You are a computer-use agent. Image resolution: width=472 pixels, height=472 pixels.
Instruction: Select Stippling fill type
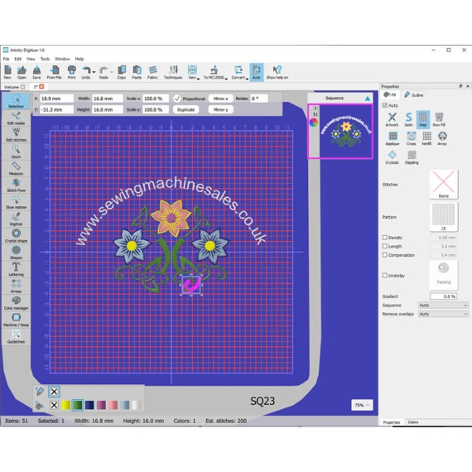point(412,157)
